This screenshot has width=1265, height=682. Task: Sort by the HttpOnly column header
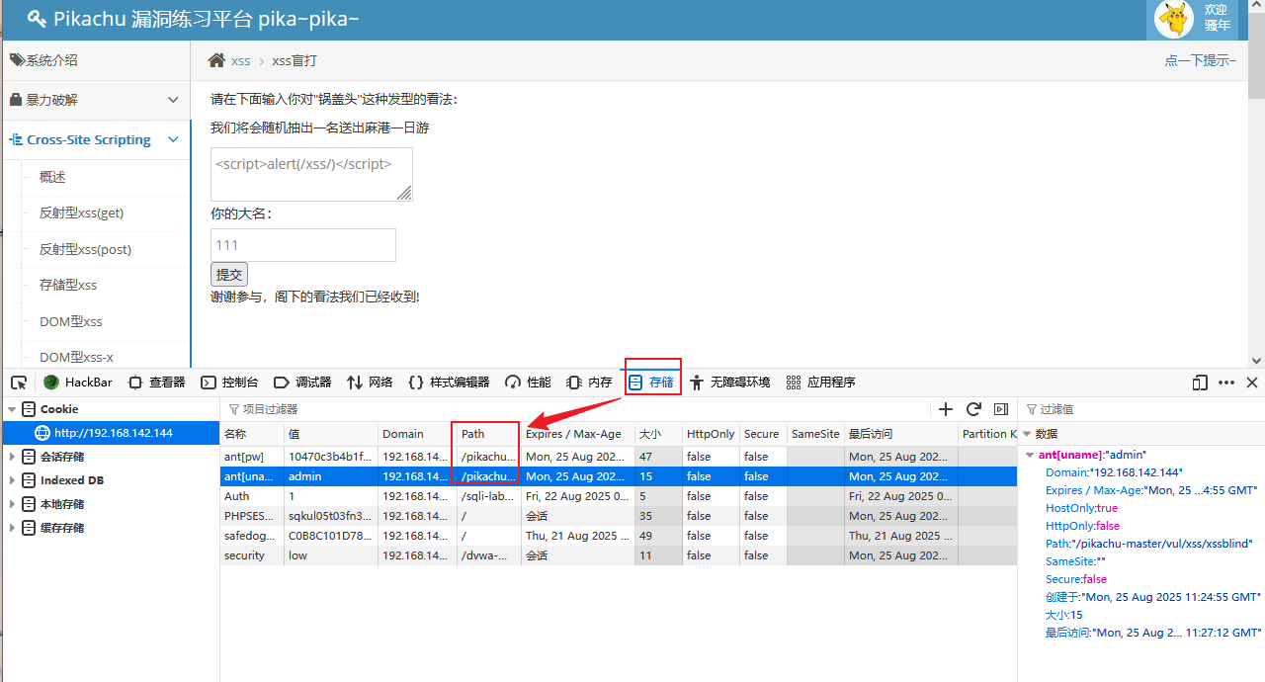(x=711, y=434)
